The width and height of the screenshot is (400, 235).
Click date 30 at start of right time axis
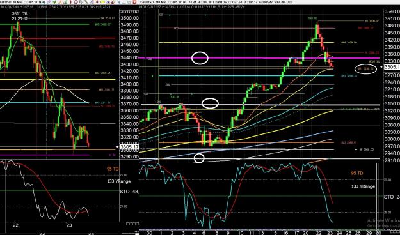click(x=150, y=232)
